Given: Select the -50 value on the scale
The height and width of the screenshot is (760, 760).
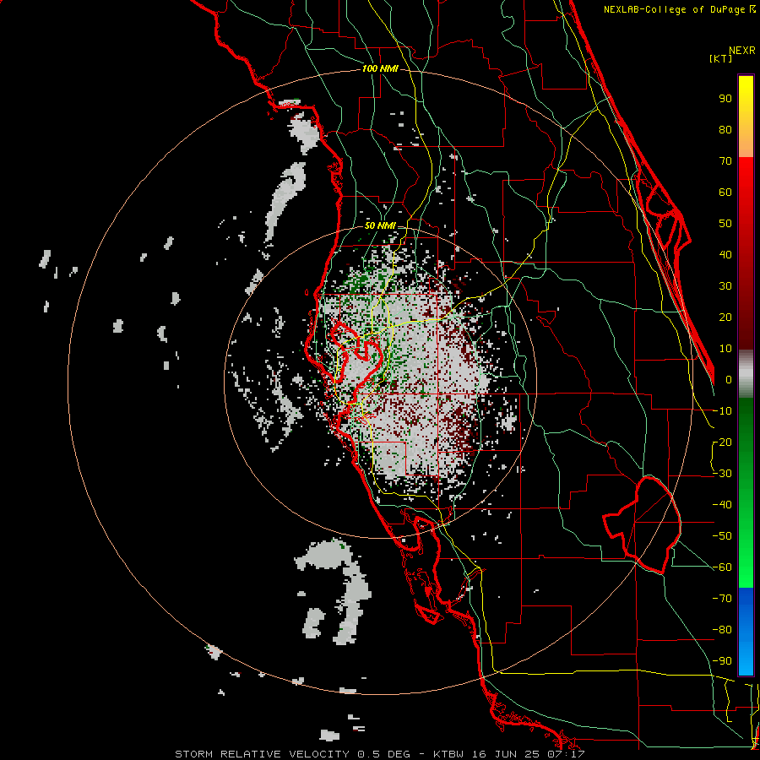Looking at the screenshot, I should tap(722, 535).
